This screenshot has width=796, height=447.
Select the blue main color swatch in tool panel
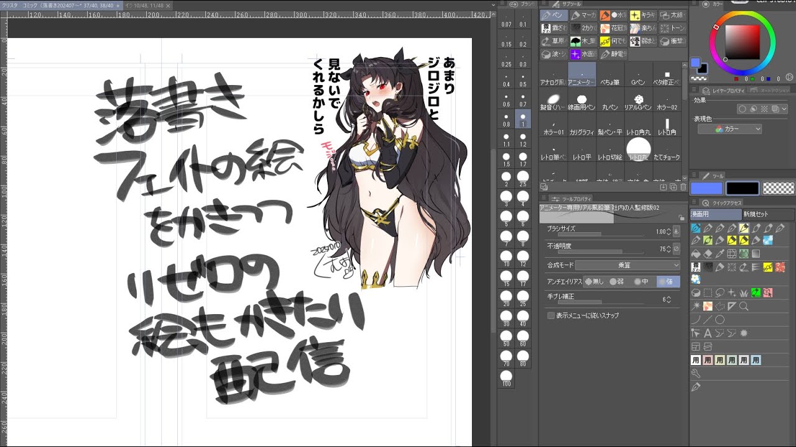click(706, 188)
